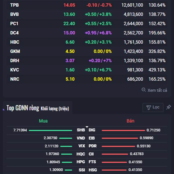Click the change value +0.95 / +6.8%
Image resolution: width=174 pixels, height=174 pixels.
98,33
